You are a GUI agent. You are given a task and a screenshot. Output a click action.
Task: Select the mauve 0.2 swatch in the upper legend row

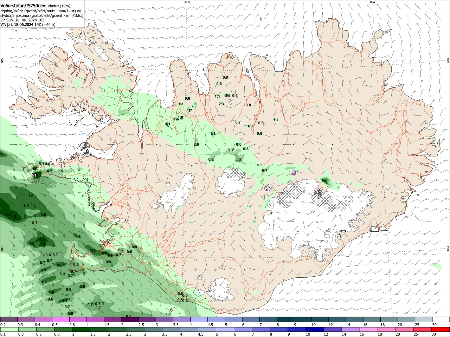pyautogui.click(x=9, y=320)
